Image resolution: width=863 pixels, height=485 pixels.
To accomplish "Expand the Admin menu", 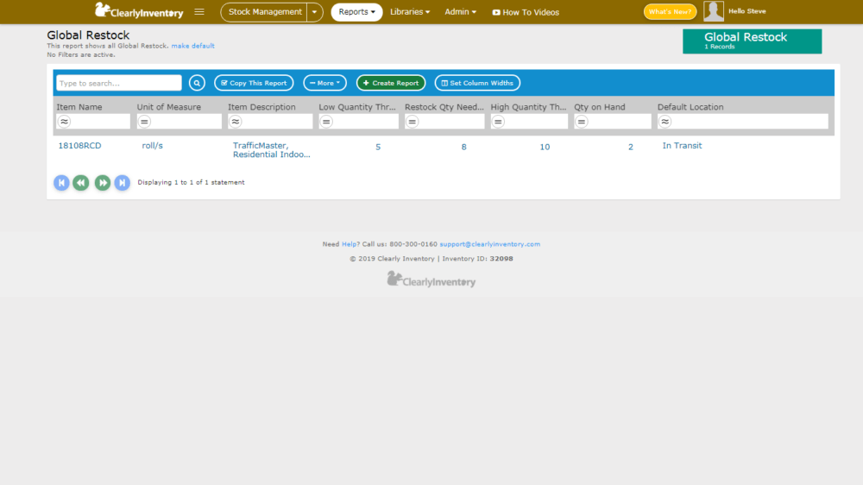I will (x=460, y=11).
